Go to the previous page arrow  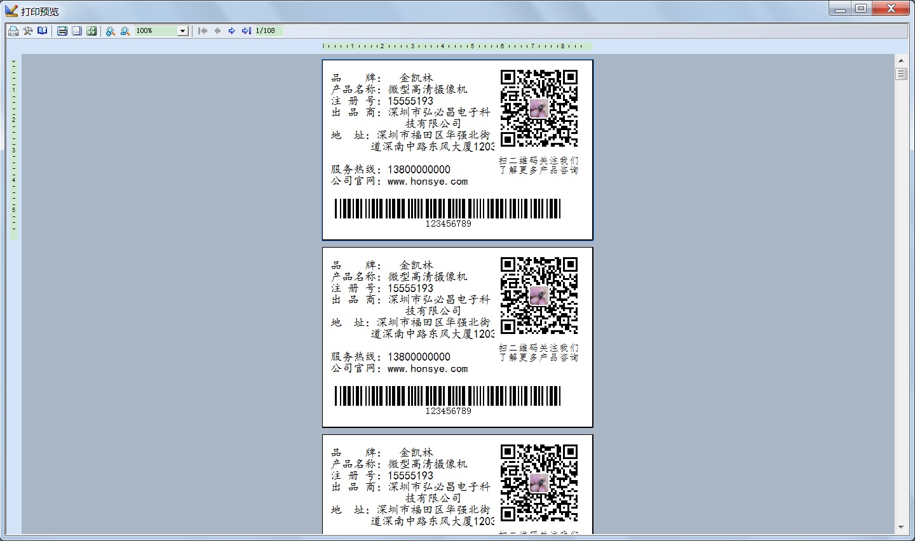click(x=217, y=31)
